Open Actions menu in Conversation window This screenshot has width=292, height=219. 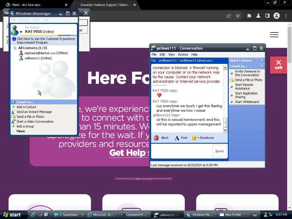coord(183,54)
